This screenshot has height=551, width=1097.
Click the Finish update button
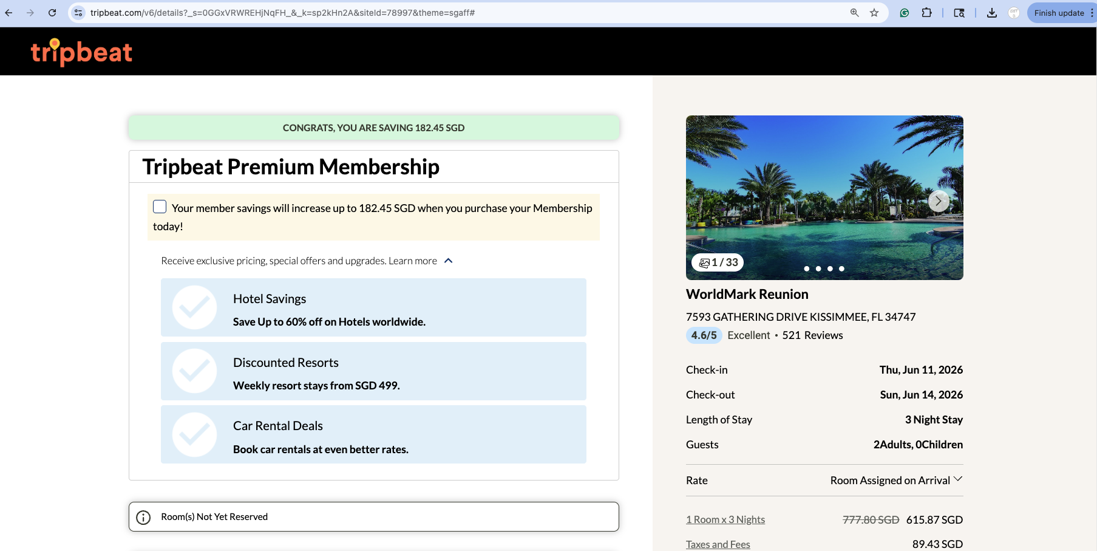tap(1059, 13)
